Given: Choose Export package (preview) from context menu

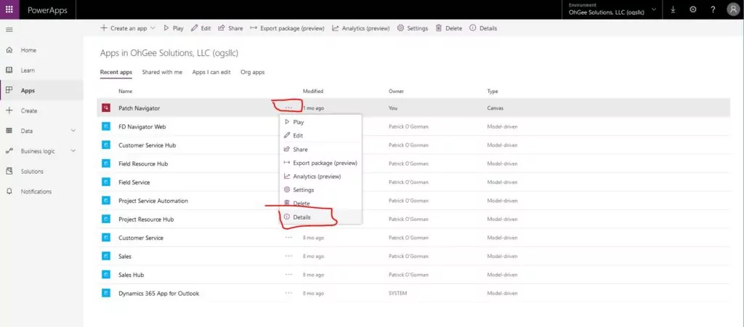Looking at the screenshot, I should click(320, 163).
